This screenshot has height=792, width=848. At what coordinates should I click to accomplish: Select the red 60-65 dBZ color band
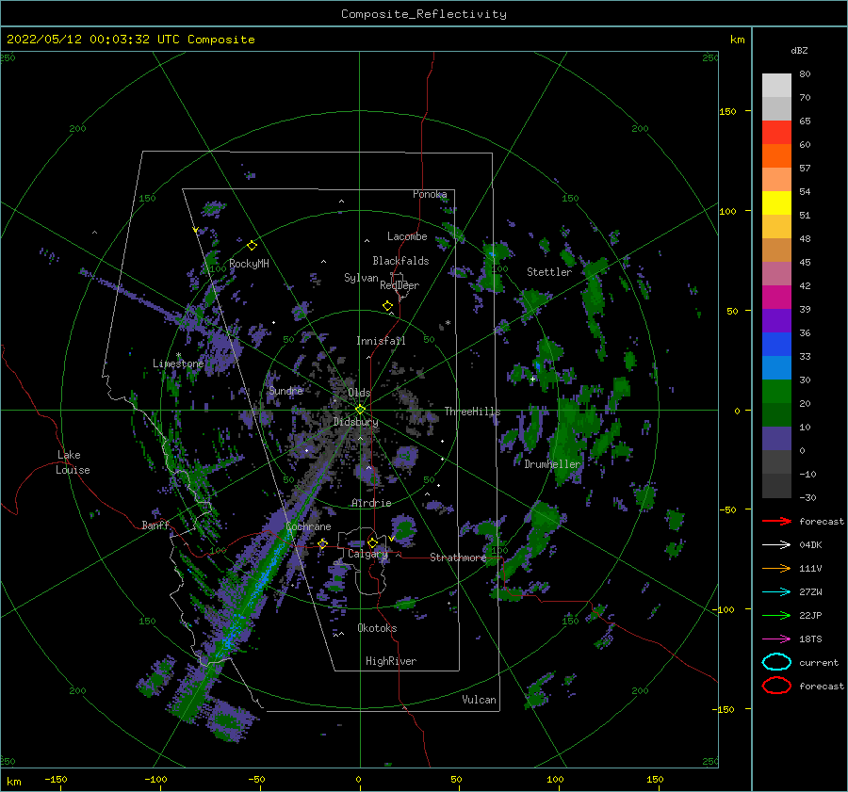pyautogui.click(x=776, y=133)
